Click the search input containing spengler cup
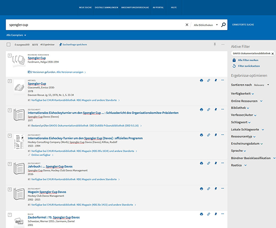The width and height of the screenshot is (276, 228). [95, 25]
